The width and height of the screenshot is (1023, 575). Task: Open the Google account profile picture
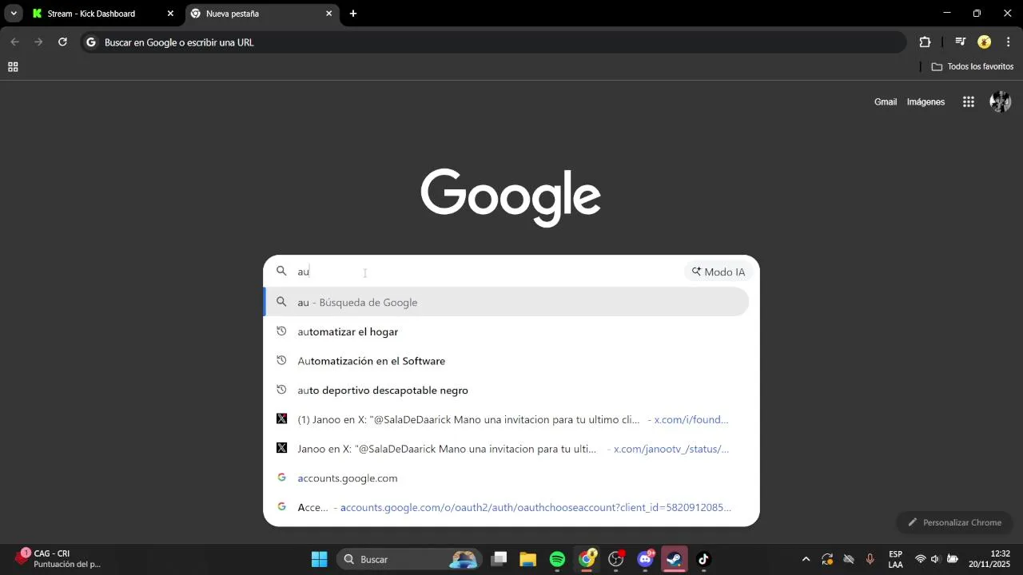click(x=1001, y=102)
